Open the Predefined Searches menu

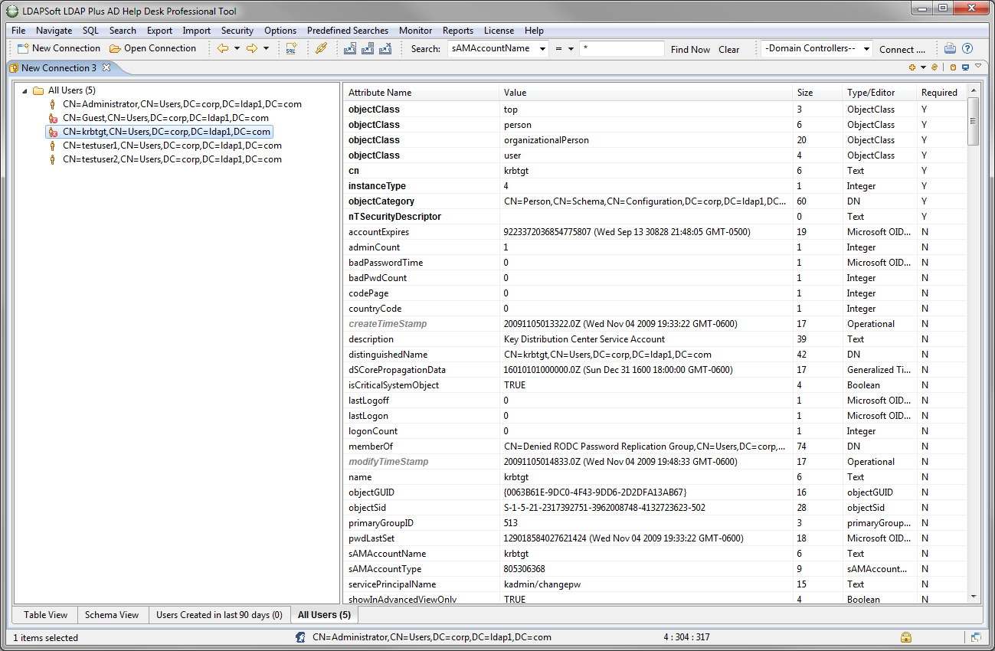(x=348, y=31)
